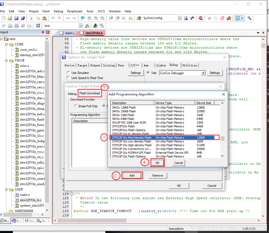Download to flash LOAD icon

tap(38, 26)
